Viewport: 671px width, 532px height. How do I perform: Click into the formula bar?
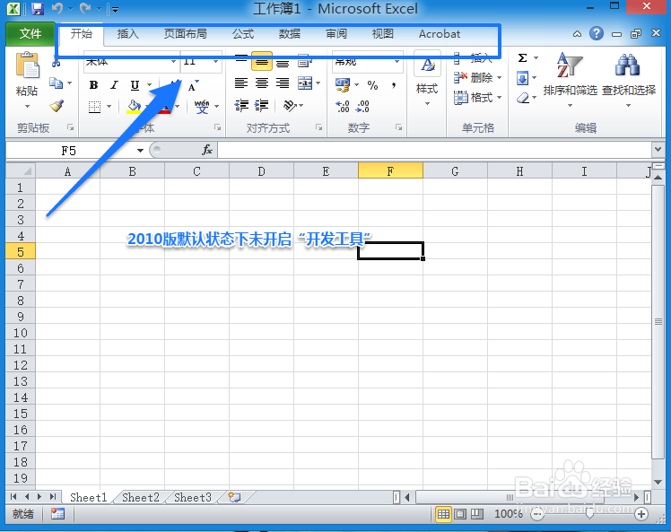tap(434, 150)
